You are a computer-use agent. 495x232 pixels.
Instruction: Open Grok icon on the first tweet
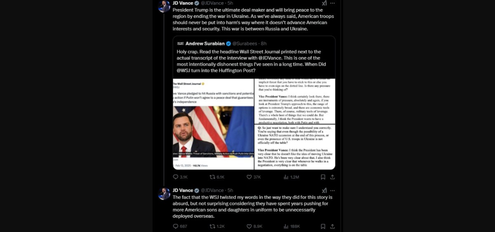pyautogui.click(x=324, y=3)
